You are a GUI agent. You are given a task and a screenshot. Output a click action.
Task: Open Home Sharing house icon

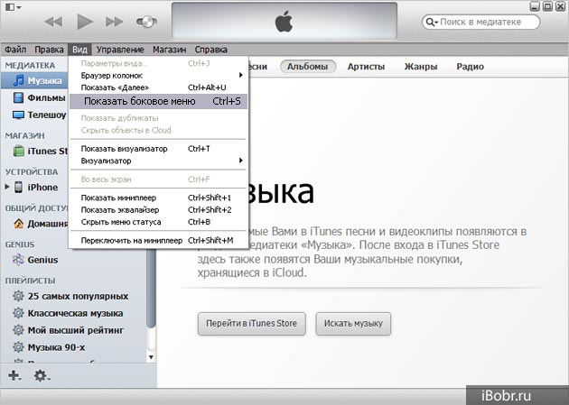click(18, 224)
